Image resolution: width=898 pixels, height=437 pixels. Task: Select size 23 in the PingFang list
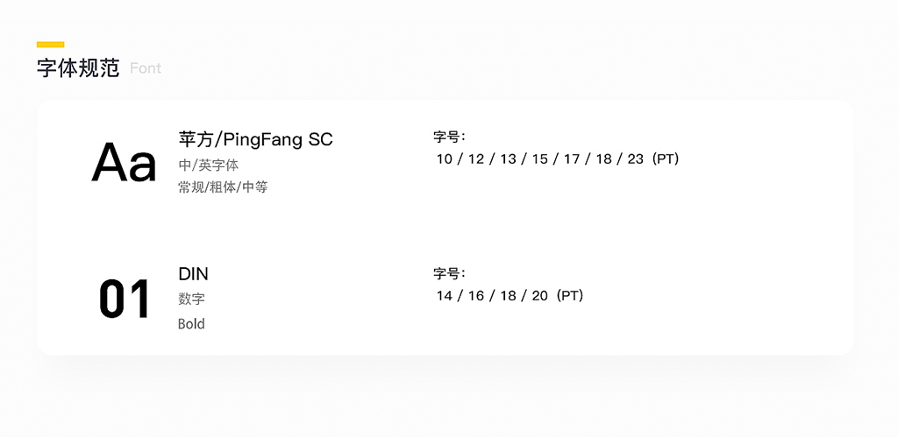[x=636, y=159]
